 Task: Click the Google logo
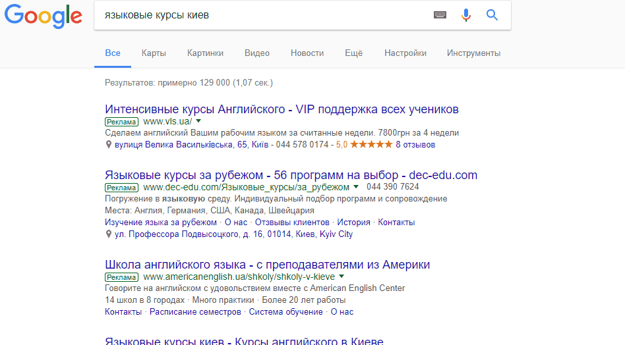44,16
